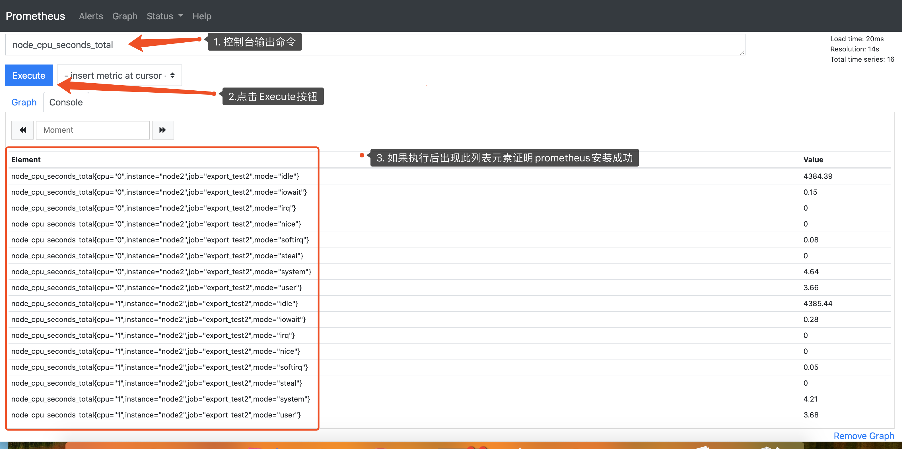Click the Graph navigation item

[125, 16]
